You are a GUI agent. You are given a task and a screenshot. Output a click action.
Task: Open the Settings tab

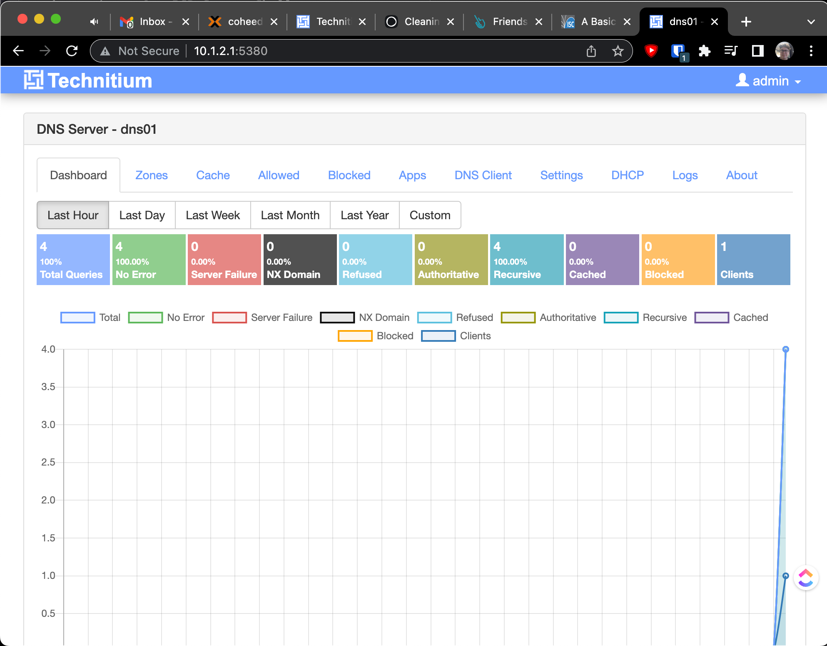point(561,175)
